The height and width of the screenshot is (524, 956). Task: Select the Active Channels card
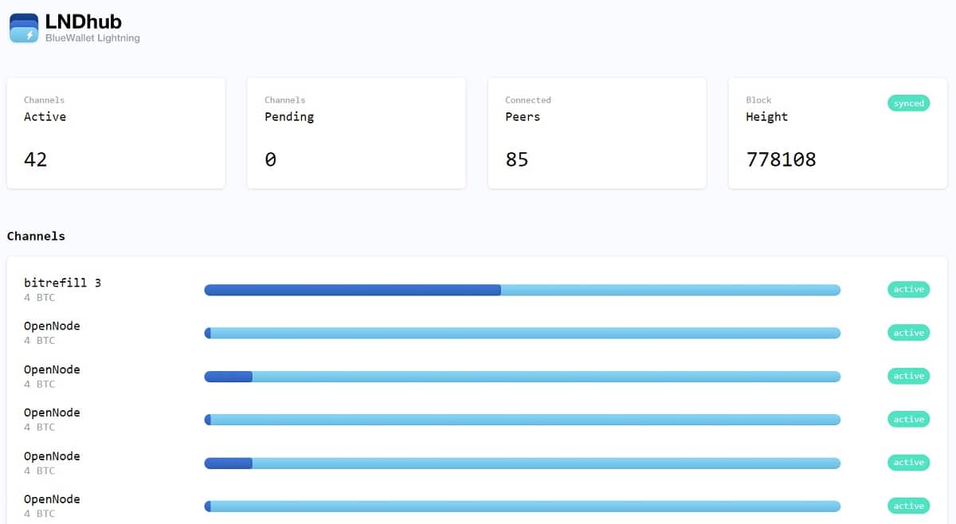point(116,133)
